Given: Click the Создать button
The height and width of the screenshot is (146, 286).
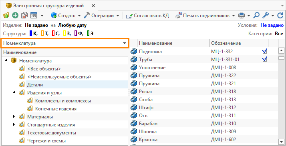Looking at the screenshot, I should point(63,16).
